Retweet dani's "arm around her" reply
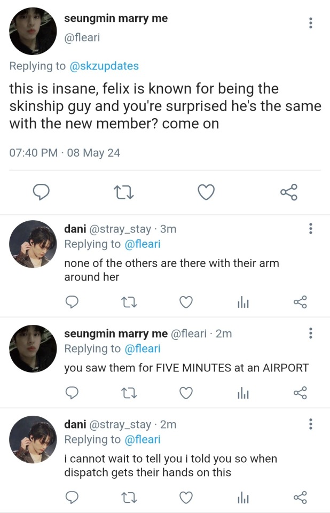The width and height of the screenshot is (330, 513). [x=129, y=302]
